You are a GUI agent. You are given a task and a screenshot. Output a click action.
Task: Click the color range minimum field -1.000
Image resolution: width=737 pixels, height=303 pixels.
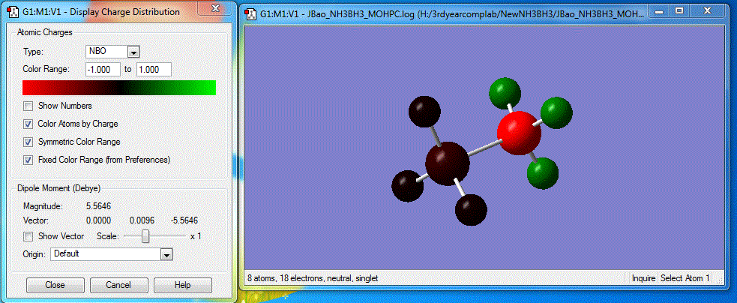point(103,70)
